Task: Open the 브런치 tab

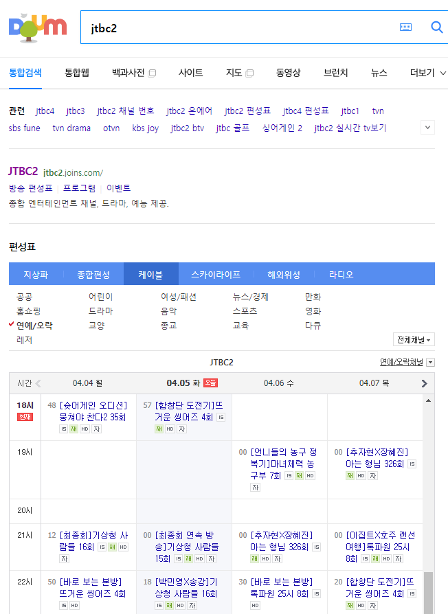Action: (x=335, y=73)
